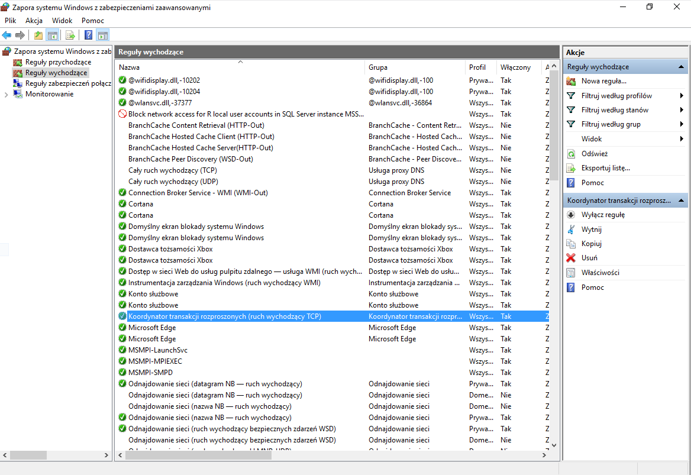
Task: Click the Back arrow in the toolbar
Action: click(7, 35)
